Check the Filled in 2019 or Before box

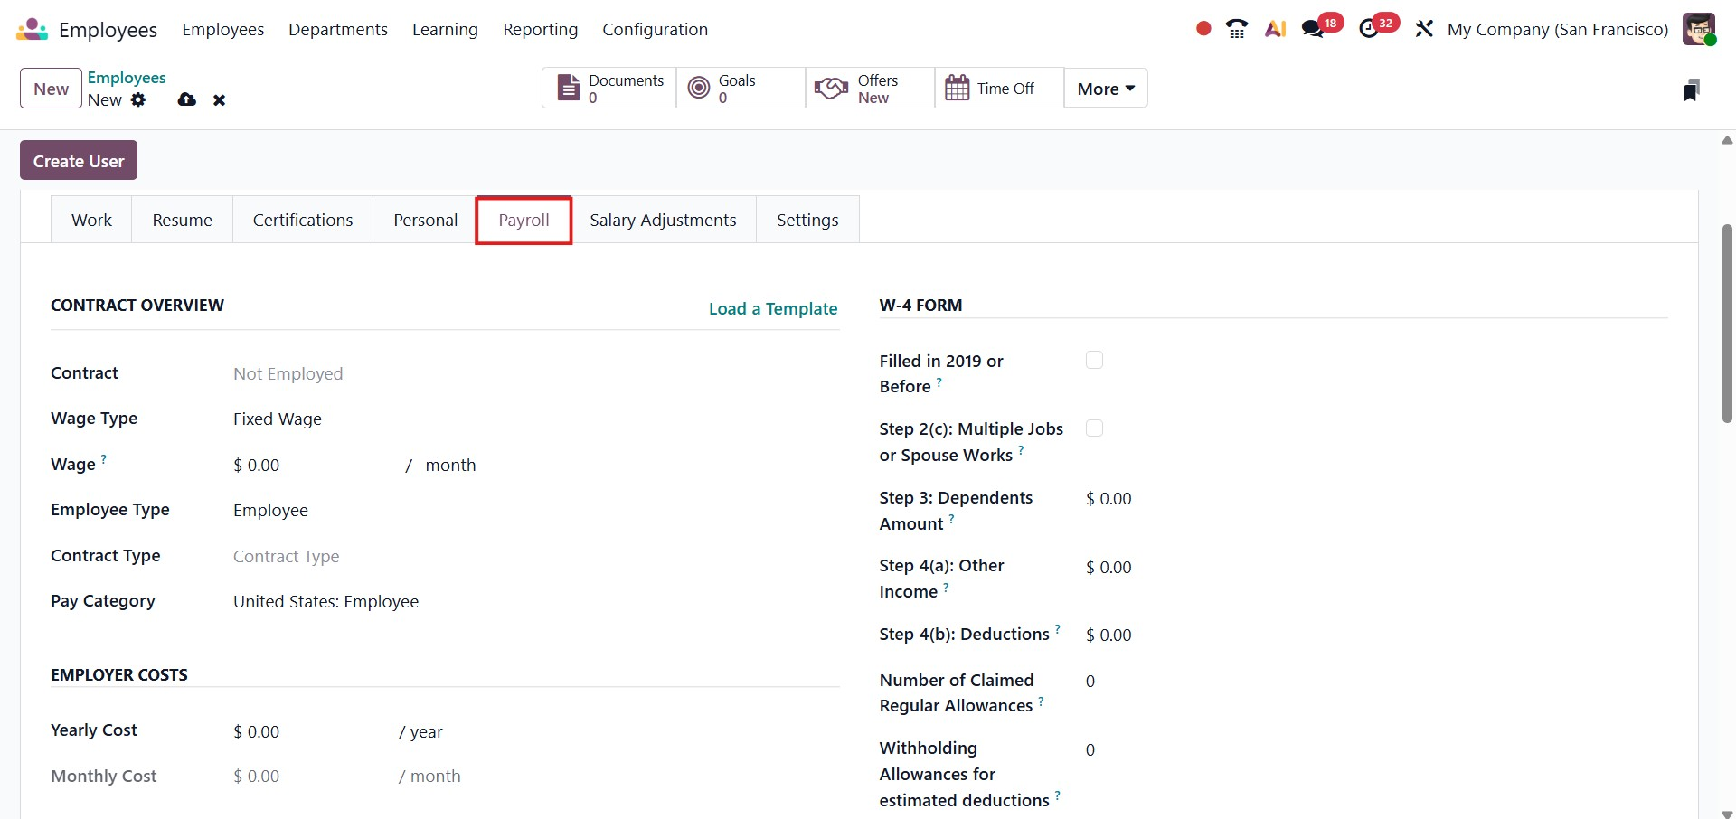click(1094, 360)
